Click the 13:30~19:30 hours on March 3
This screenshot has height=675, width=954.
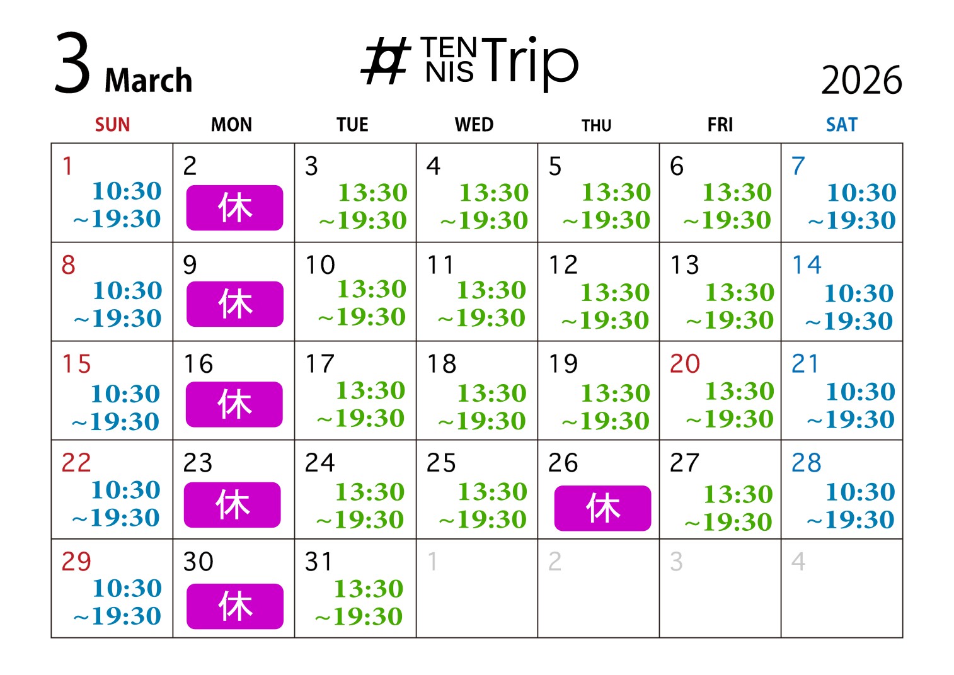click(x=364, y=206)
